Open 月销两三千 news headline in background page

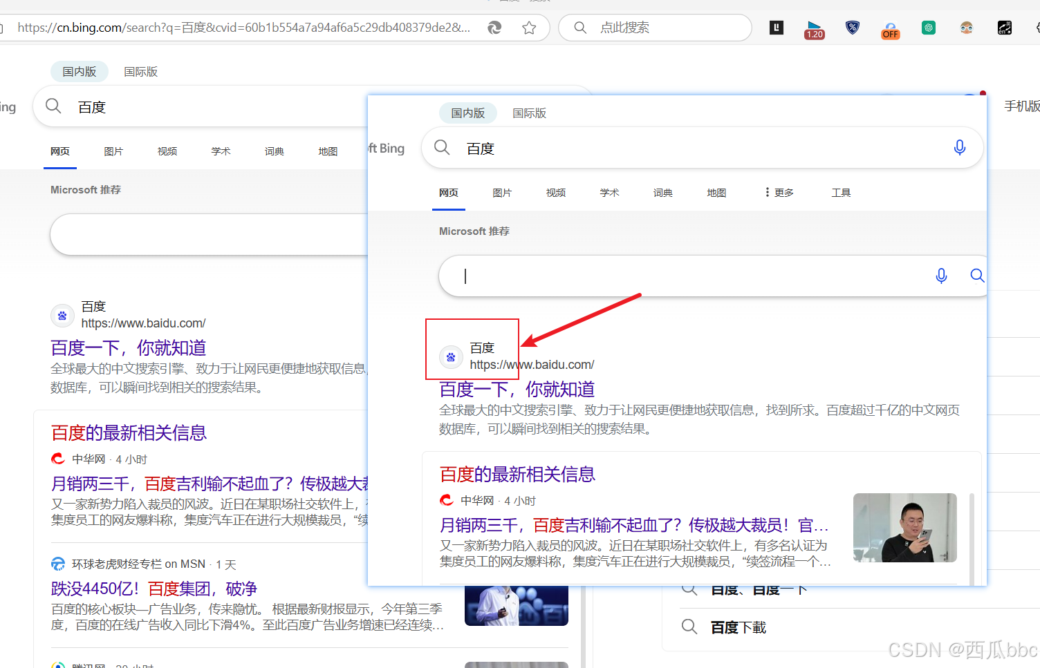[210, 484]
